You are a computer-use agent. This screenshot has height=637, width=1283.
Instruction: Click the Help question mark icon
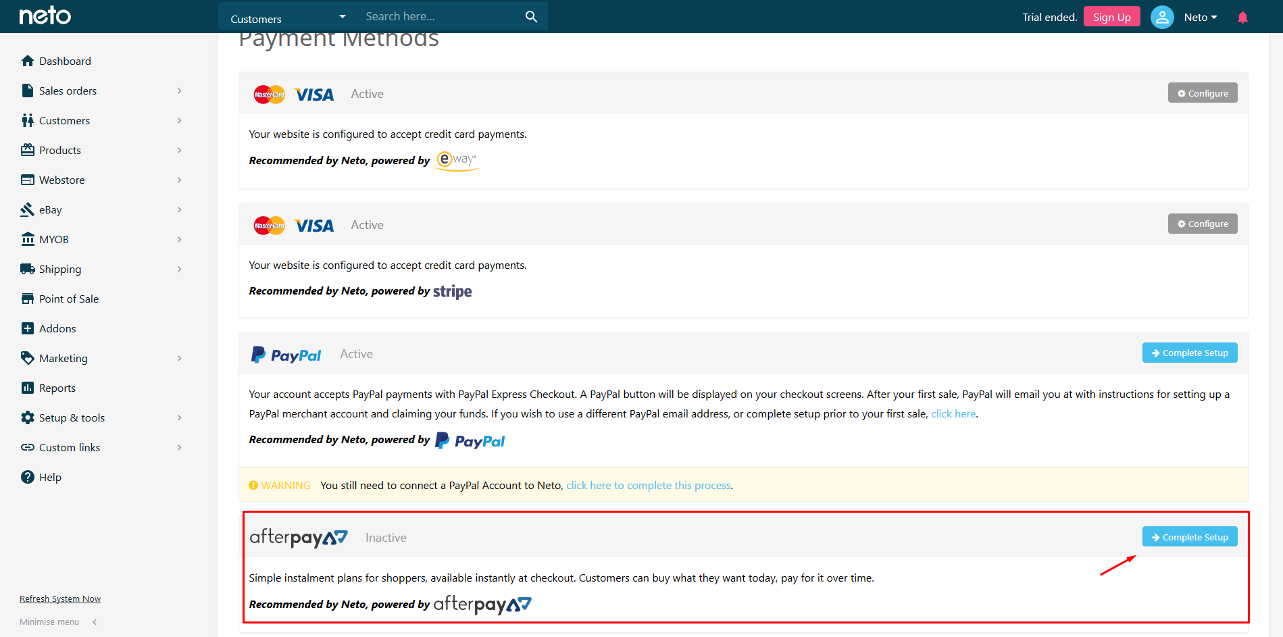(x=28, y=477)
